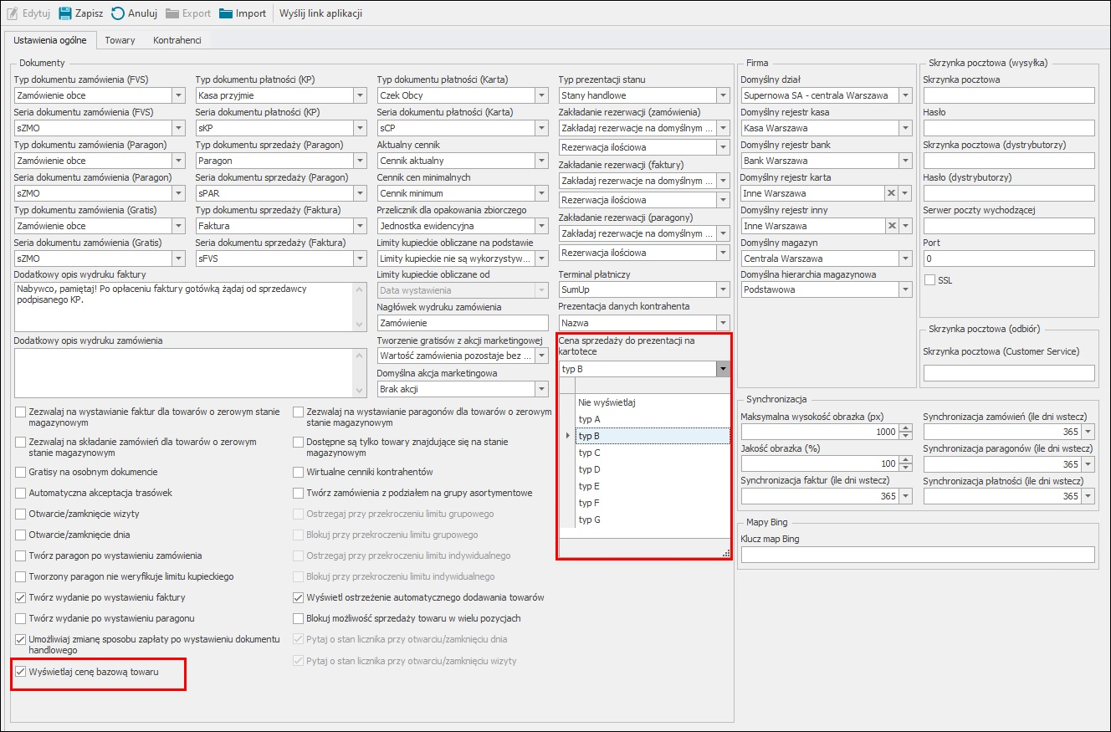Click the Import folder icon
This screenshot has height=732, width=1111.
point(226,13)
